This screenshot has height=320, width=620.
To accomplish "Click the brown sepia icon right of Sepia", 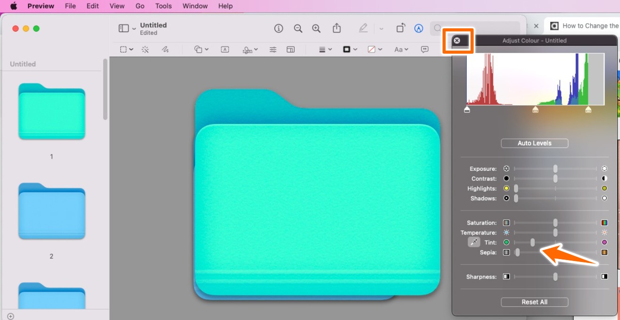I will pos(604,253).
